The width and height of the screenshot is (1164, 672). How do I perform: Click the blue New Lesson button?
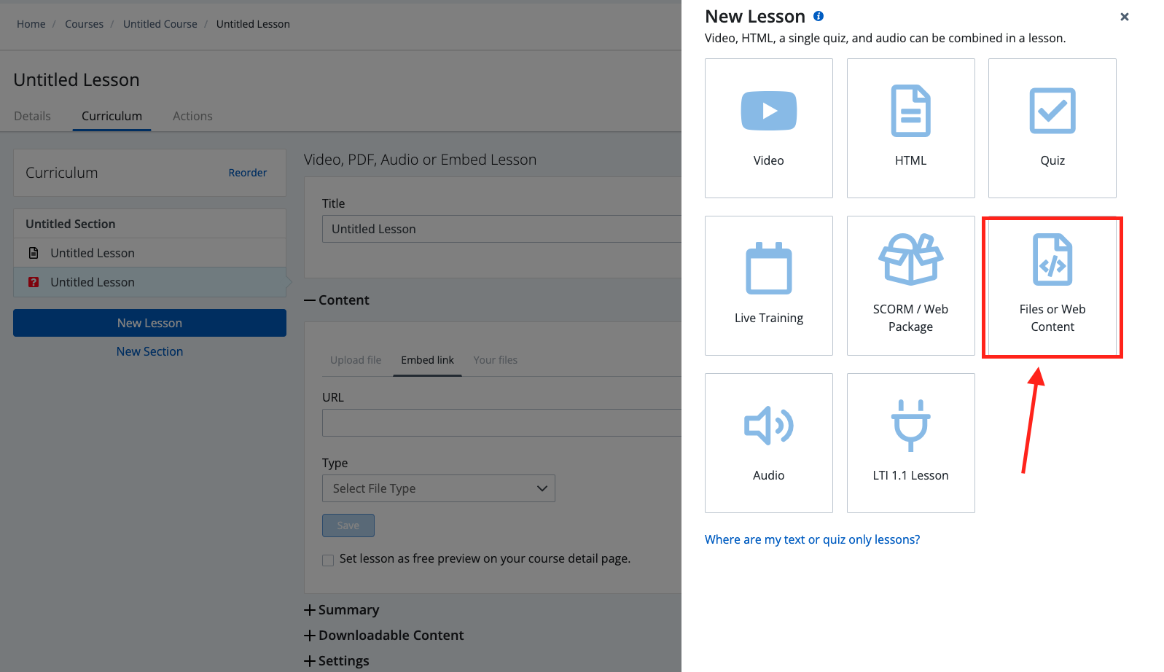pyautogui.click(x=149, y=323)
